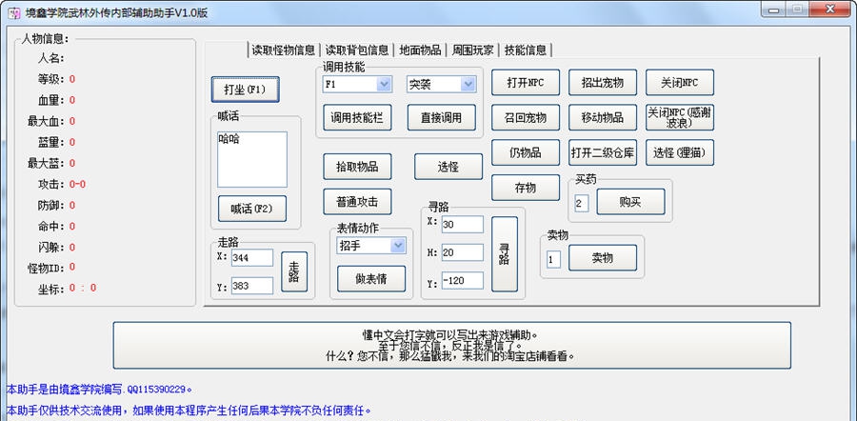Click 做表情 button
857x421 pixels.
[371, 279]
